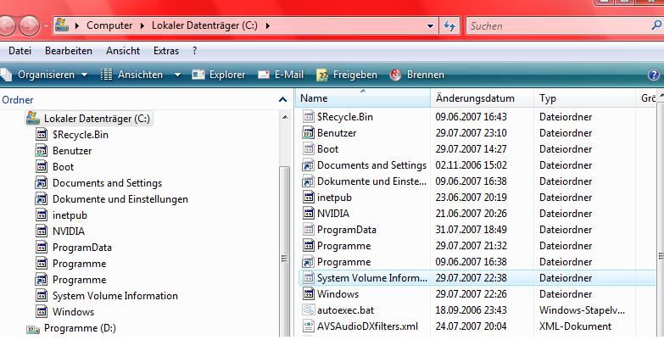Click the folder tree vertical scrollbar thumb
The image size is (664, 340).
click(285, 253)
